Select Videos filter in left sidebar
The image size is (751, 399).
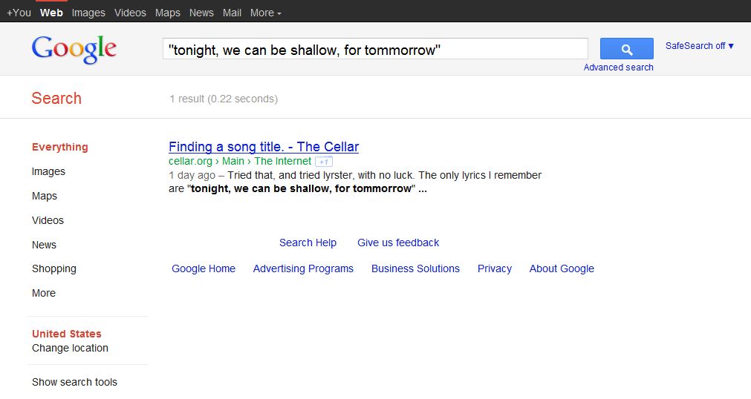[x=48, y=220]
